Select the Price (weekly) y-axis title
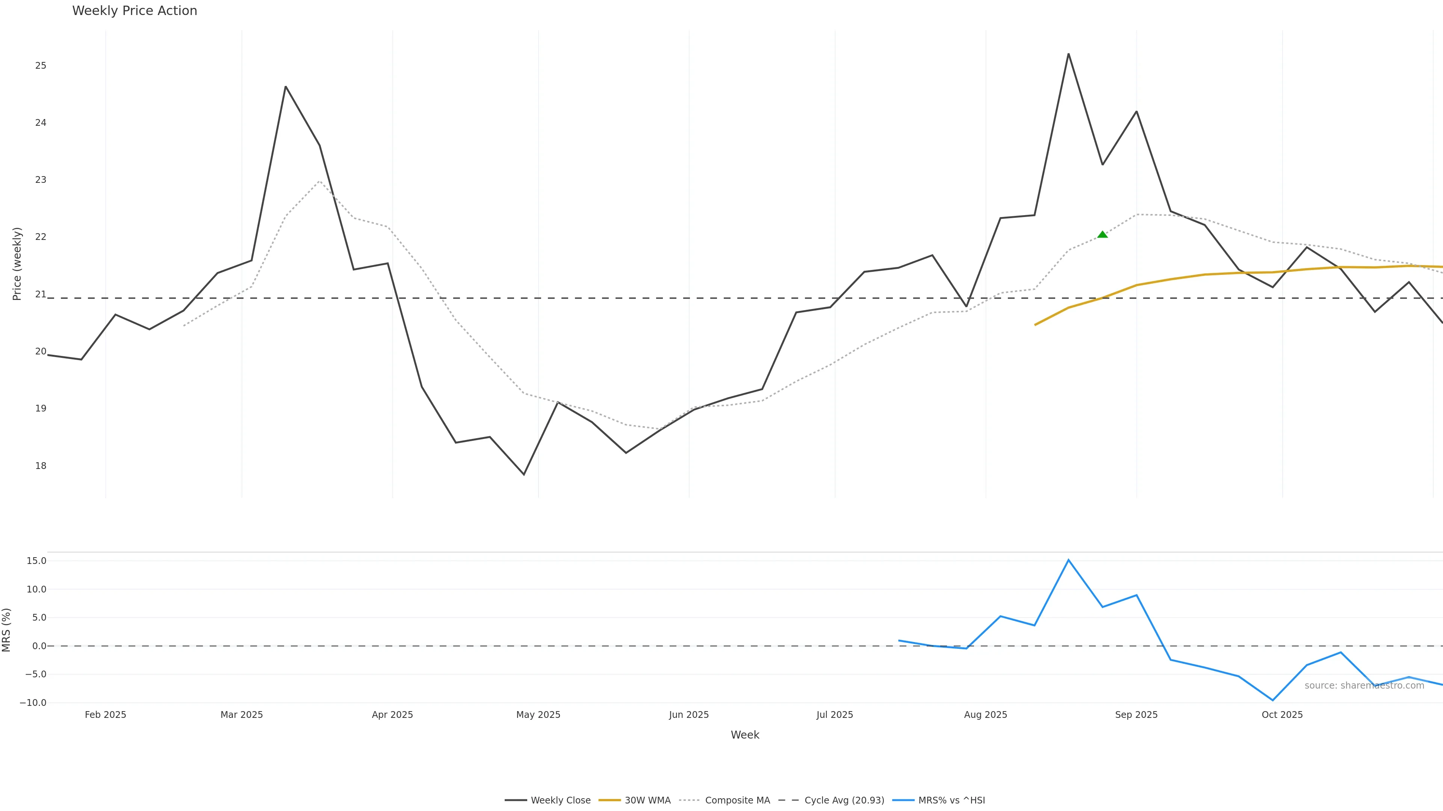Image resolution: width=1443 pixels, height=811 pixels. pos(17,264)
